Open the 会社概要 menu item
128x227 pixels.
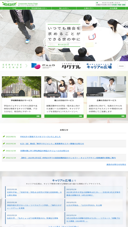114,8
